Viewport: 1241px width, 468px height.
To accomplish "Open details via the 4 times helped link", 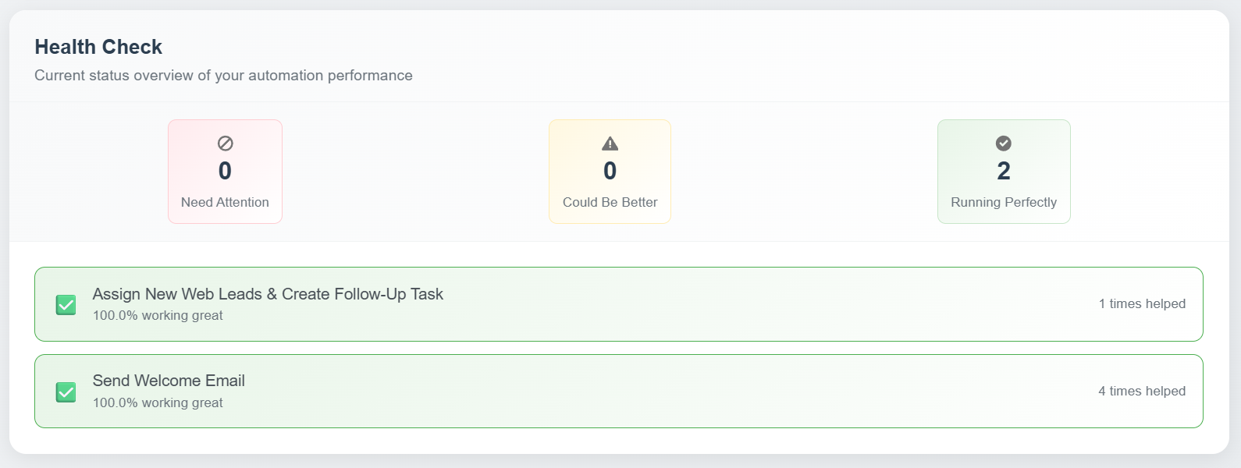I will click(1142, 391).
